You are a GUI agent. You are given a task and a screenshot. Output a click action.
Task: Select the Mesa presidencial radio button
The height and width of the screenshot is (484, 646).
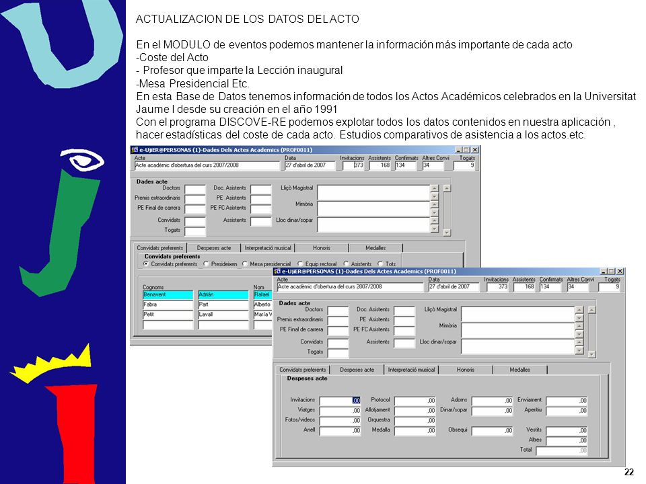click(x=245, y=264)
